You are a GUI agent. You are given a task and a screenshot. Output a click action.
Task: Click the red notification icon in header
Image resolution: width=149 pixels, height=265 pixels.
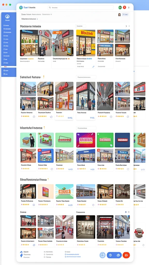tap(124, 8)
